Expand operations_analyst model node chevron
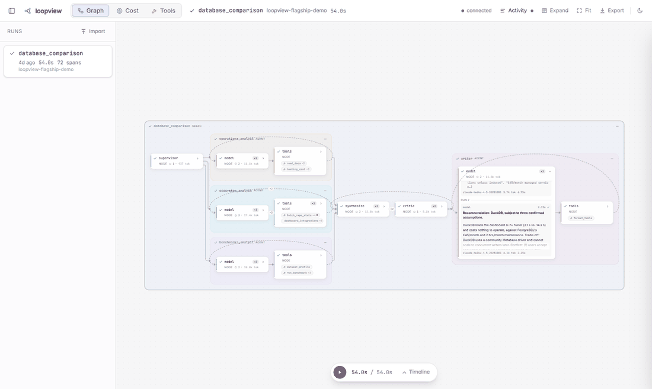This screenshot has width=652, height=389. pyautogui.click(x=263, y=158)
